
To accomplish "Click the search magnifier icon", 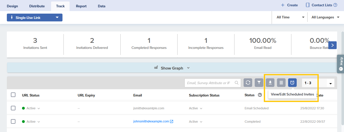I will (237, 83).
